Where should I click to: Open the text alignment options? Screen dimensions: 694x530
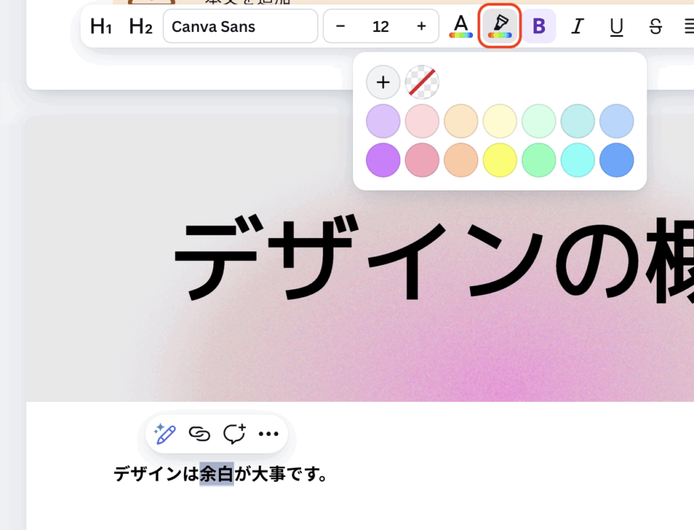point(687,26)
